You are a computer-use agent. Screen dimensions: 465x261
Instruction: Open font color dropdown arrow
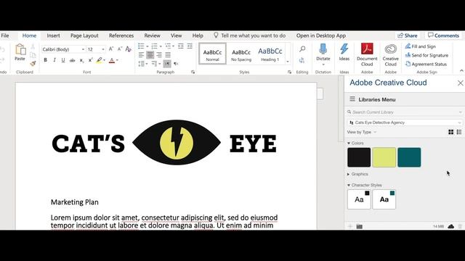click(x=118, y=60)
